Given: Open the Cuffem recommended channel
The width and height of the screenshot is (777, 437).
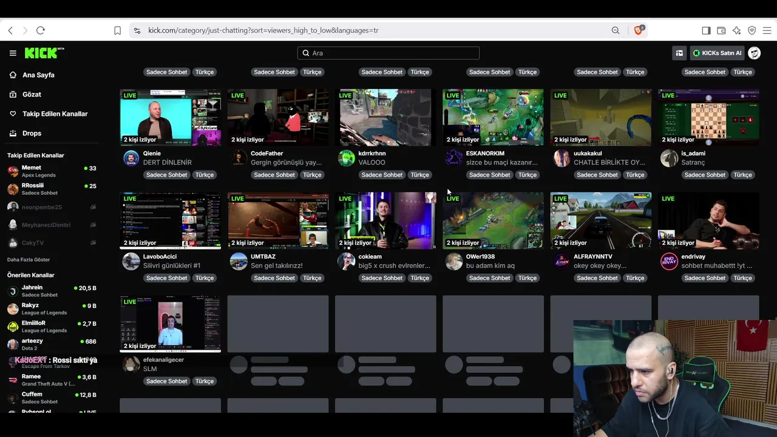Looking at the screenshot, I should [52, 398].
